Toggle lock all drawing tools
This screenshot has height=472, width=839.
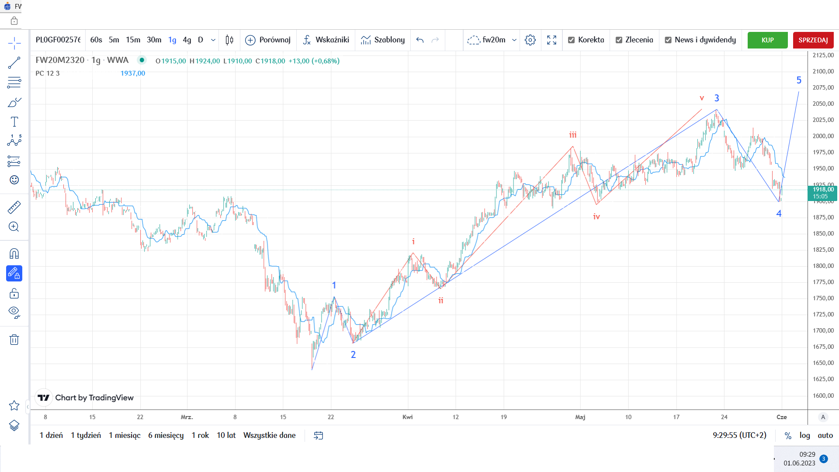tap(14, 293)
